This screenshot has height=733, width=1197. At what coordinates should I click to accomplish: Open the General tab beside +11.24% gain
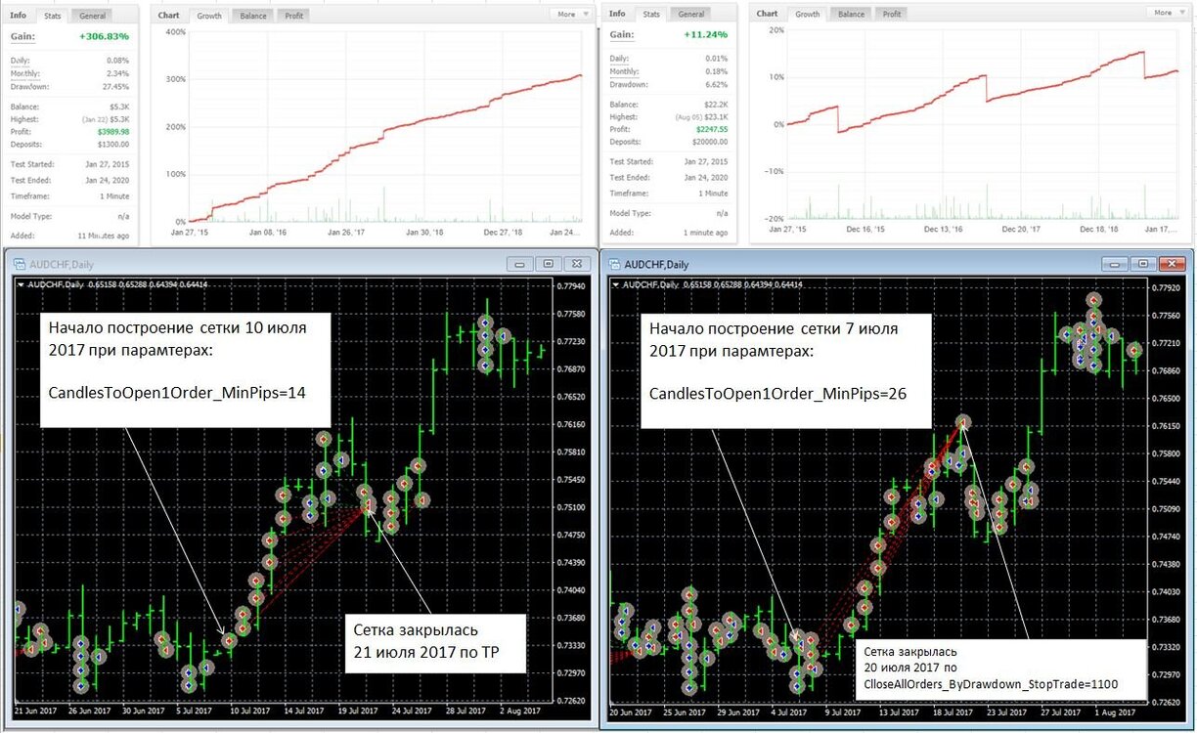pyautogui.click(x=690, y=15)
